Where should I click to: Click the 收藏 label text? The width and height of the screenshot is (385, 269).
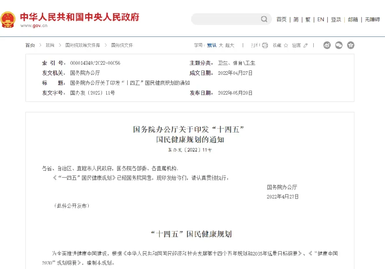(277, 45)
